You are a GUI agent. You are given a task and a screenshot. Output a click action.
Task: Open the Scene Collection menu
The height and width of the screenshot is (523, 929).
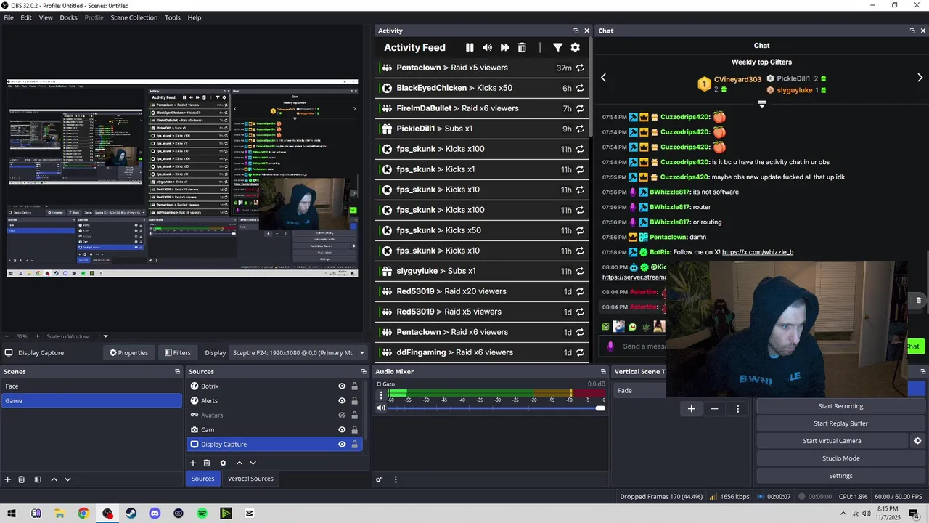coord(134,17)
